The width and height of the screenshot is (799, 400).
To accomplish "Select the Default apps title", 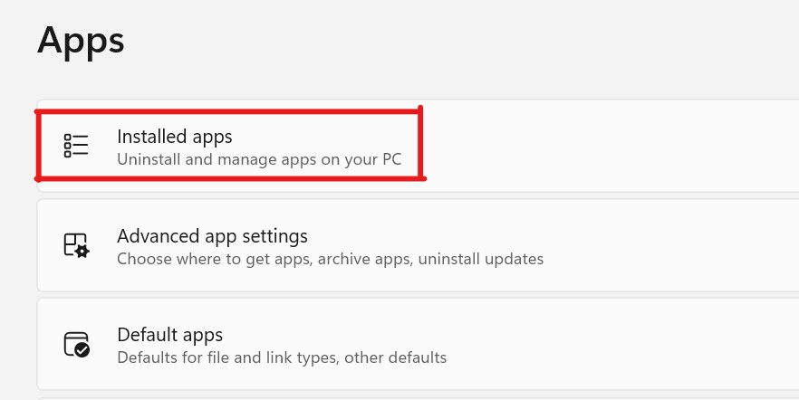I will pyautogui.click(x=169, y=335).
